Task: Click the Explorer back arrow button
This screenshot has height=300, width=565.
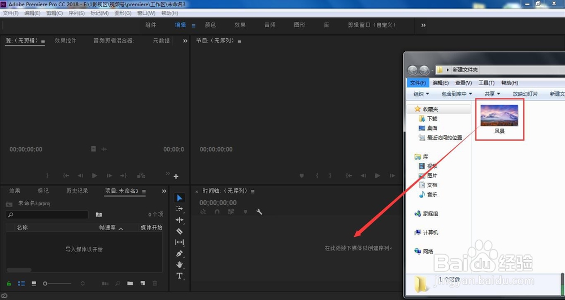Action: [412, 70]
